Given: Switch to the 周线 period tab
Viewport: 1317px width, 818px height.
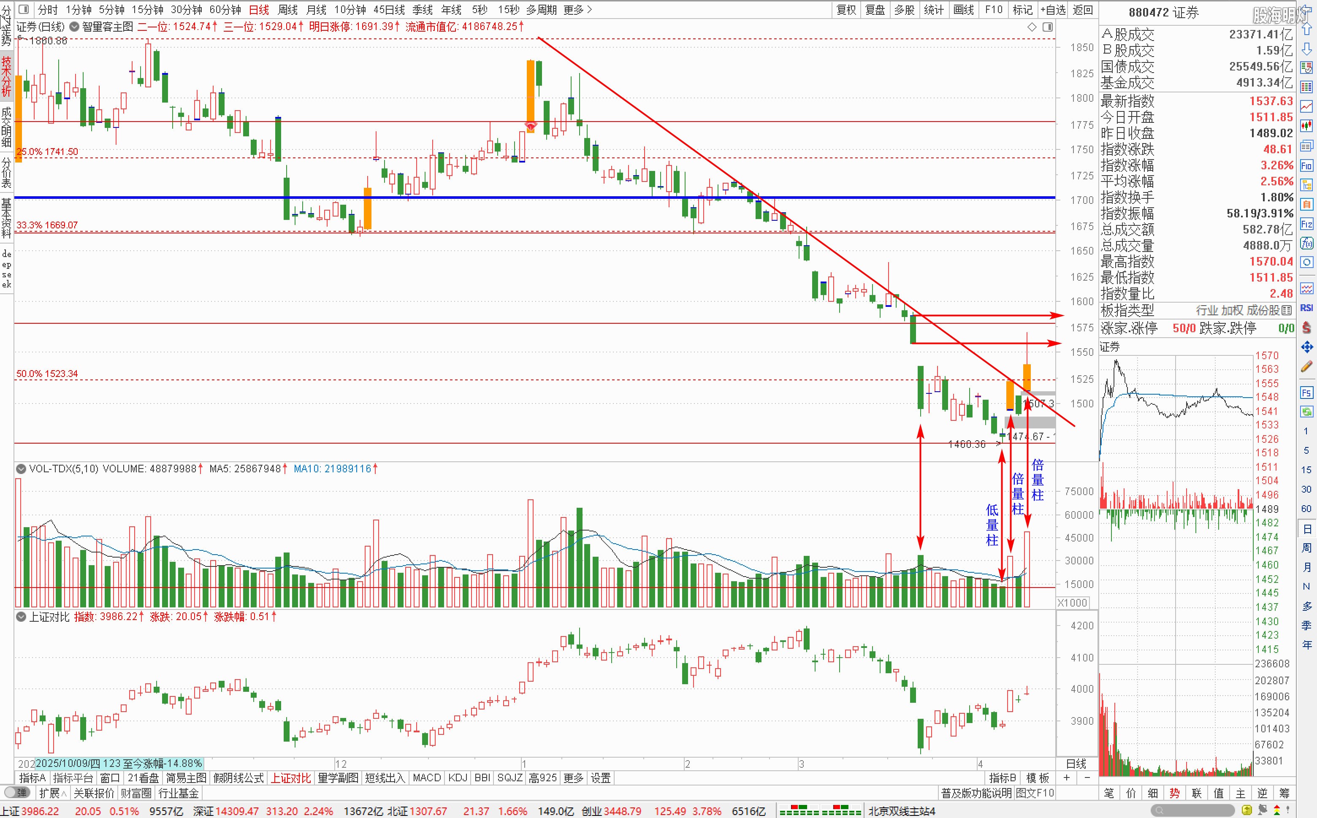Looking at the screenshot, I should click(x=287, y=10).
